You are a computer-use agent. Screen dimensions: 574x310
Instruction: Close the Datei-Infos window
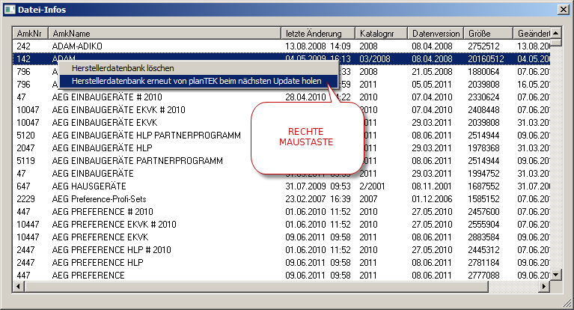pyautogui.click(x=561, y=9)
